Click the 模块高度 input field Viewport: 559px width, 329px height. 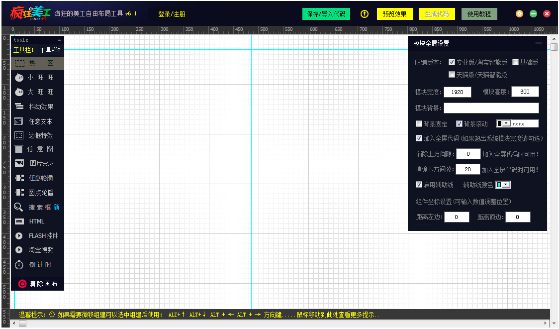click(525, 92)
